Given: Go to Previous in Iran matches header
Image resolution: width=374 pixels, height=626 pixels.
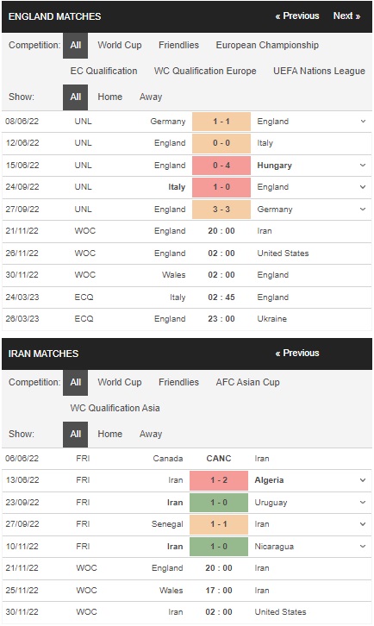Looking at the screenshot, I should pyautogui.click(x=297, y=353).
